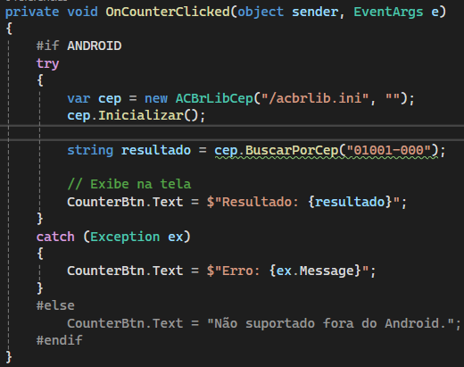The height and width of the screenshot is (367, 464).
Task: Click the Inicializar method call
Action: (140, 115)
